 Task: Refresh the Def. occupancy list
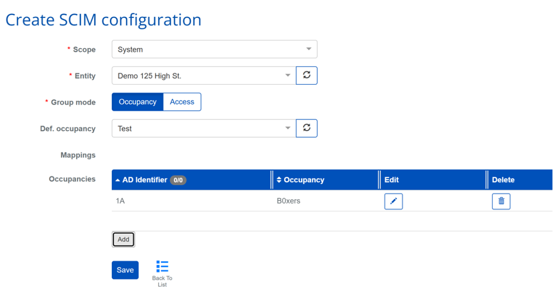tap(307, 128)
